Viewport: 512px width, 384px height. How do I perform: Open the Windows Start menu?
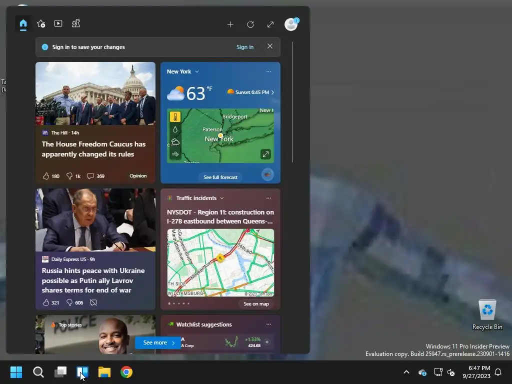click(x=16, y=372)
